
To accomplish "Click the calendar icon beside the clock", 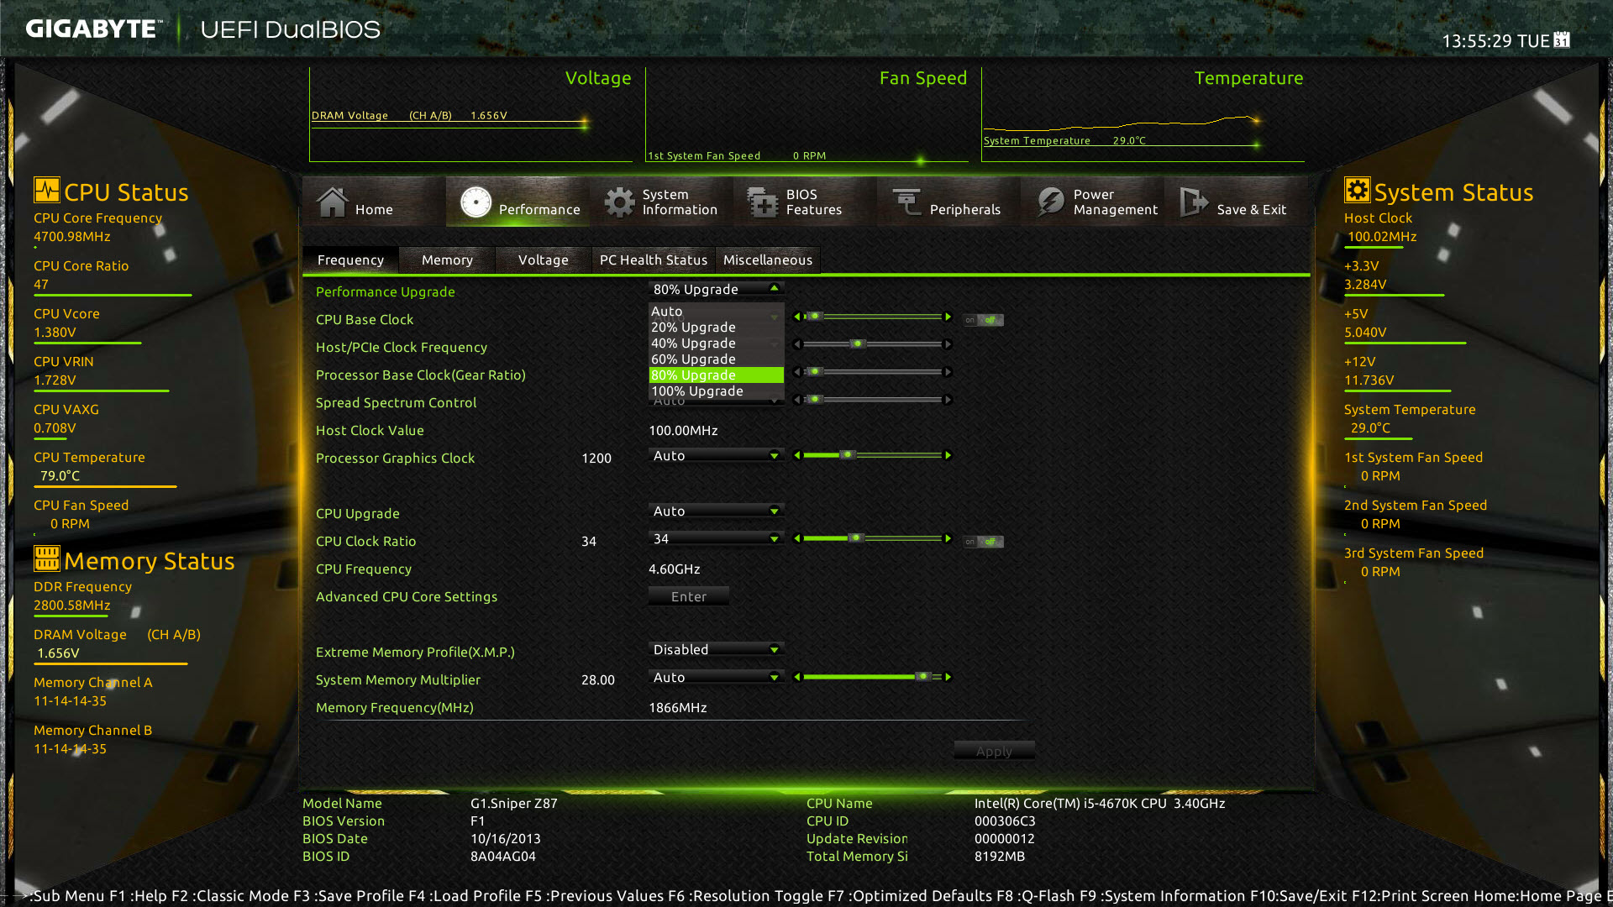I will click(x=1562, y=39).
